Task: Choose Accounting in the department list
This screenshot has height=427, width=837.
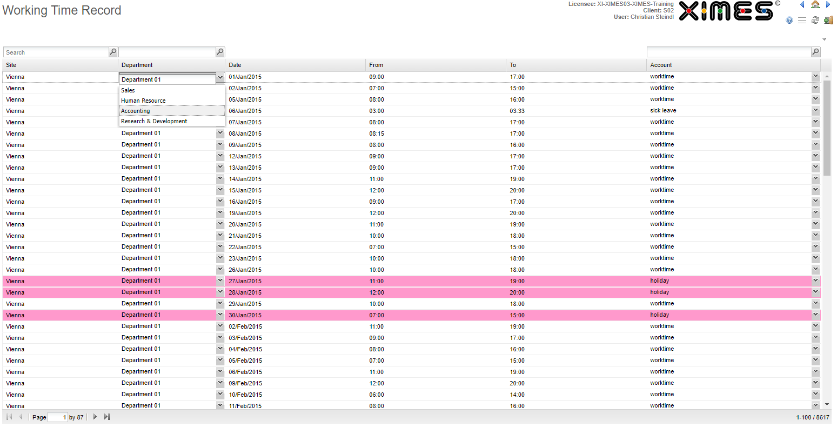Action: pos(172,111)
